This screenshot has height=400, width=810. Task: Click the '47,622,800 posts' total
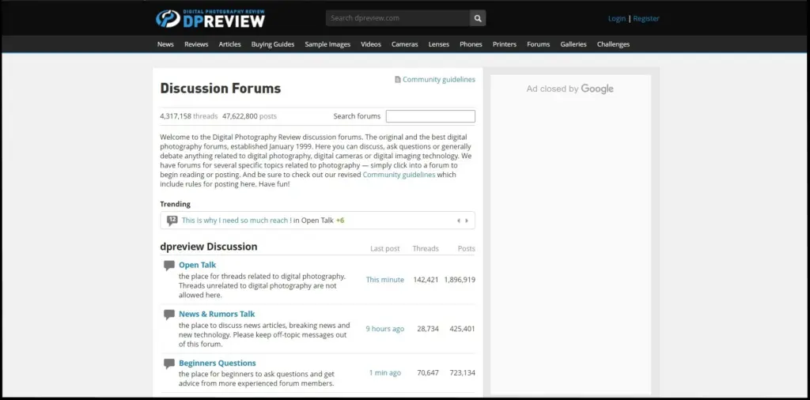pyautogui.click(x=249, y=116)
